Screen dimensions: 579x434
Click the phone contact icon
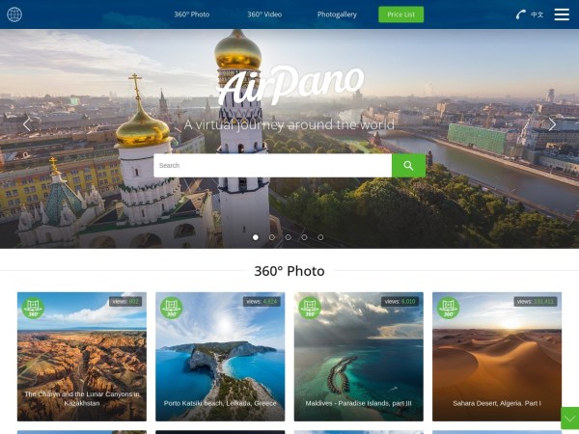coord(521,14)
